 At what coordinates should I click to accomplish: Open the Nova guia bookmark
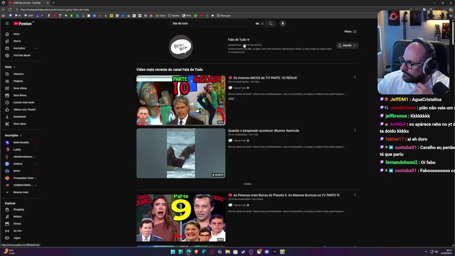(223, 16)
